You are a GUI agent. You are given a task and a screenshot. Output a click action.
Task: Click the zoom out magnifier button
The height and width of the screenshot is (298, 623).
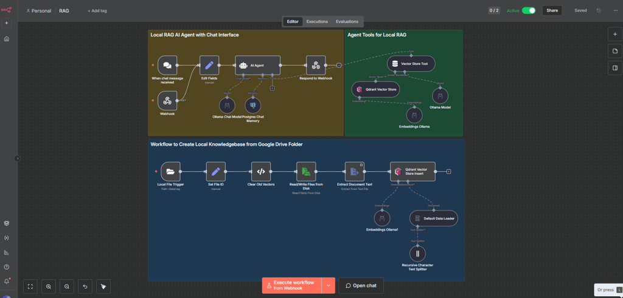(x=67, y=286)
